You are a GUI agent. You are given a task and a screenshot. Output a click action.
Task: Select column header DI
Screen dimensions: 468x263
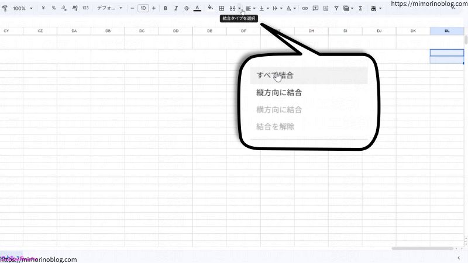345,31
